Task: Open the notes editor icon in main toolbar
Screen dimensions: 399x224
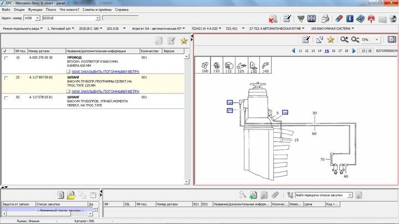Action: (x=287, y=19)
